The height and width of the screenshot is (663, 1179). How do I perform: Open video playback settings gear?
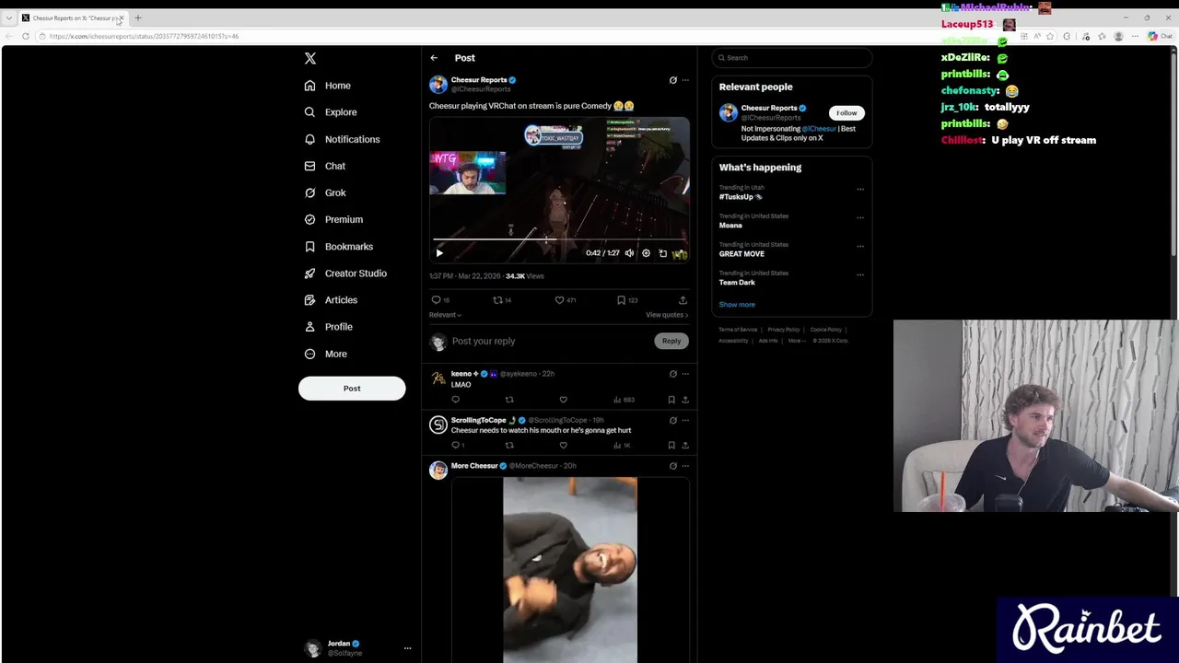coord(646,253)
